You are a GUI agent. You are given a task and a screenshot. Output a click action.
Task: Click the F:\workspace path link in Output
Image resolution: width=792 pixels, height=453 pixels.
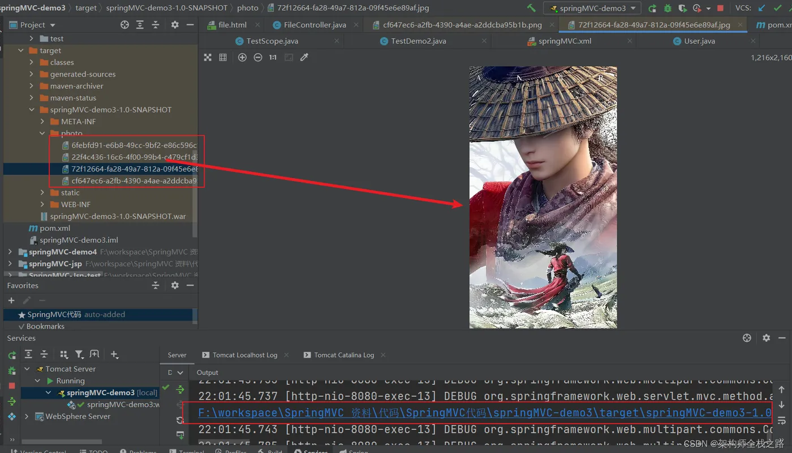pyautogui.click(x=485, y=413)
